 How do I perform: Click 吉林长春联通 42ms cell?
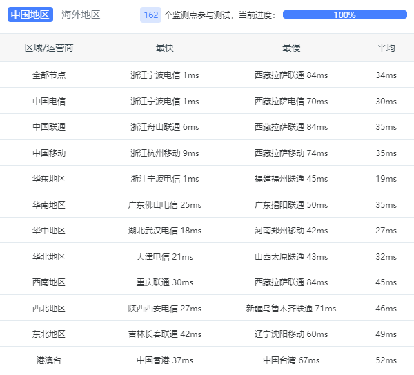(x=164, y=334)
